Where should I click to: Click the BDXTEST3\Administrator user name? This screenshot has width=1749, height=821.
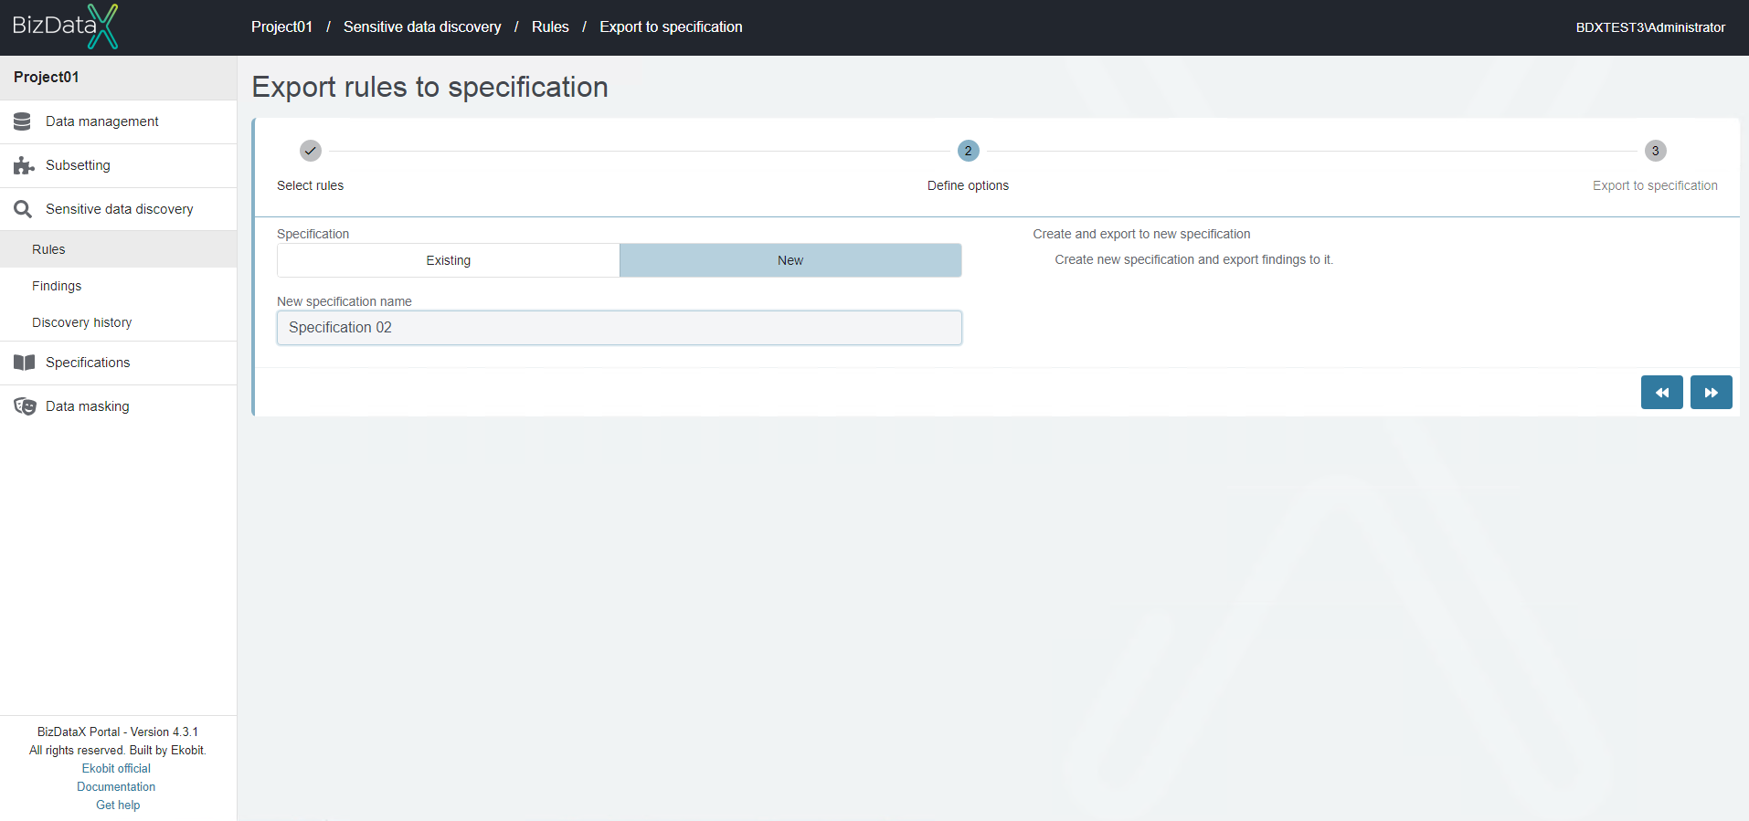pos(1650,27)
